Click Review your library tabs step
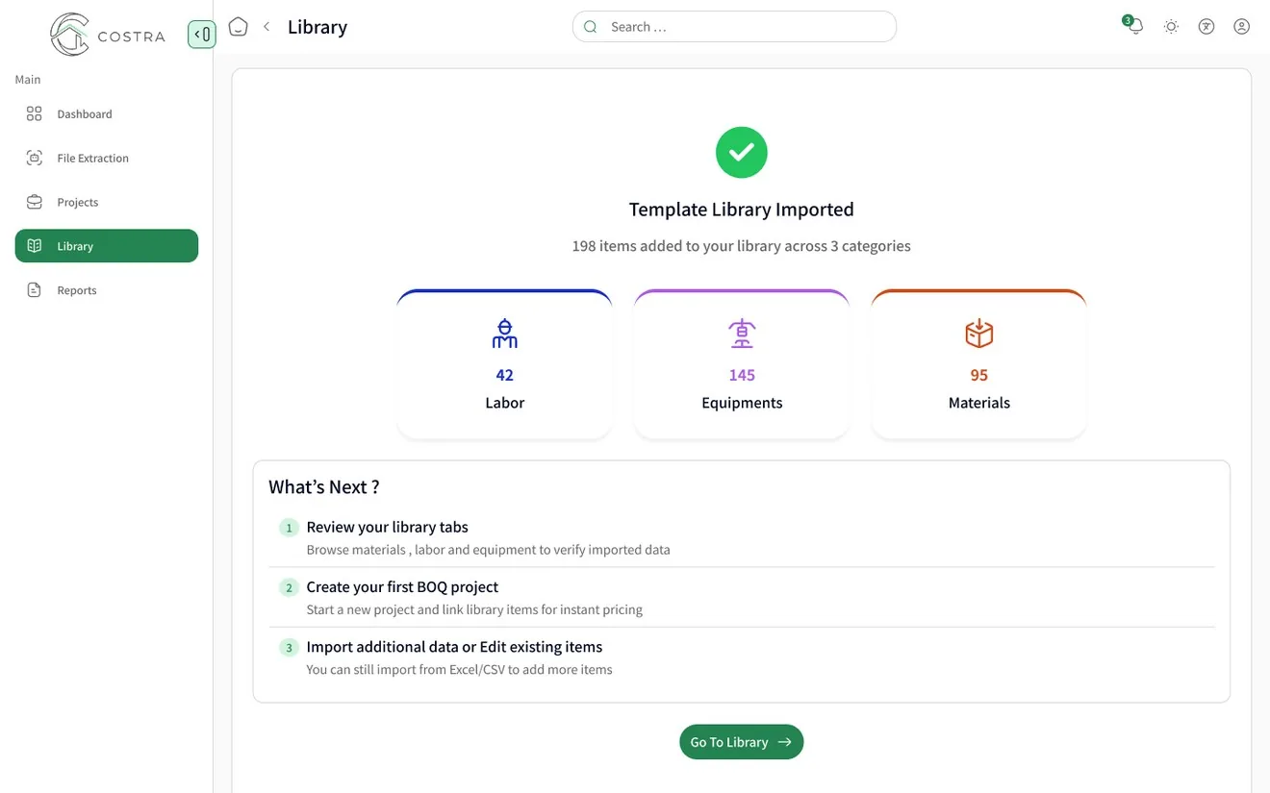This screenshot has height=793, width=1270. tap(388, 527)
